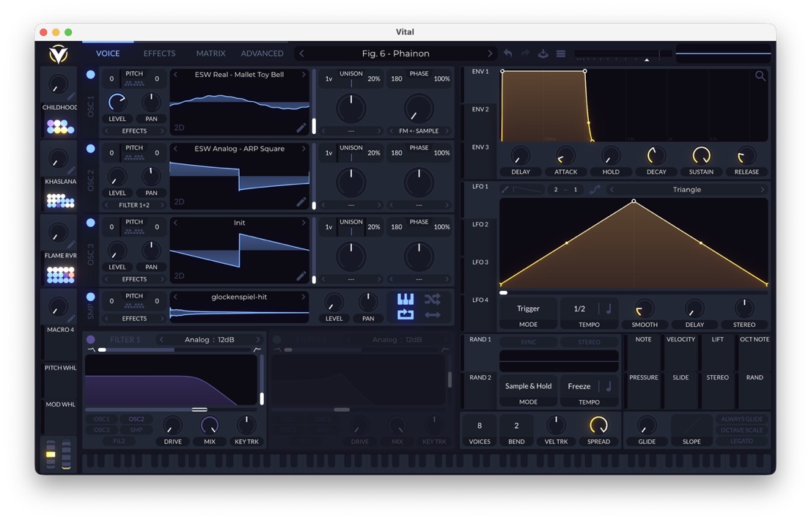Open the MATRIX tab

[210, 53]
